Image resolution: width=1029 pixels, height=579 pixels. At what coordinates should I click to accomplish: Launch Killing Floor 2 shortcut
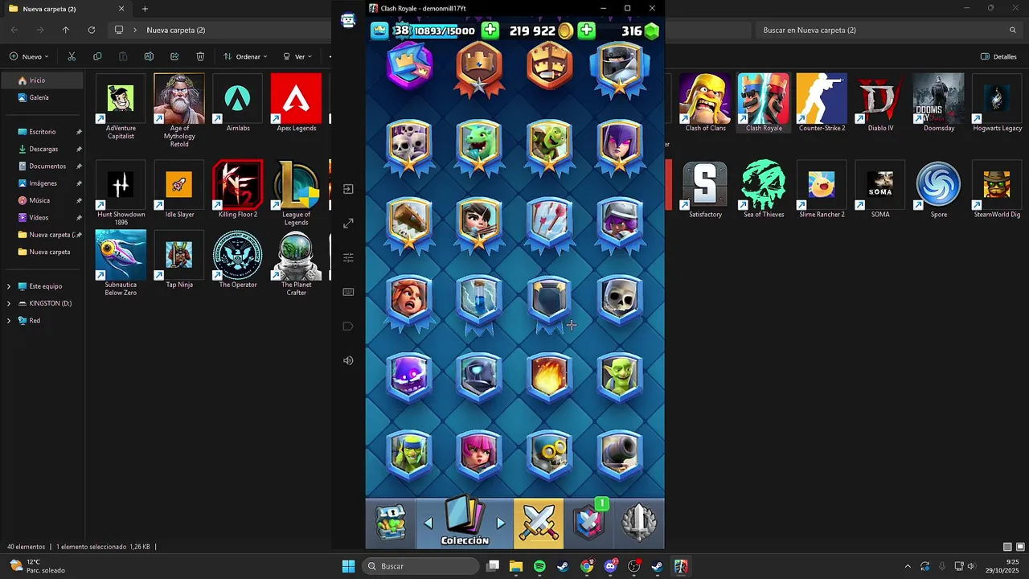click(238, 190)
